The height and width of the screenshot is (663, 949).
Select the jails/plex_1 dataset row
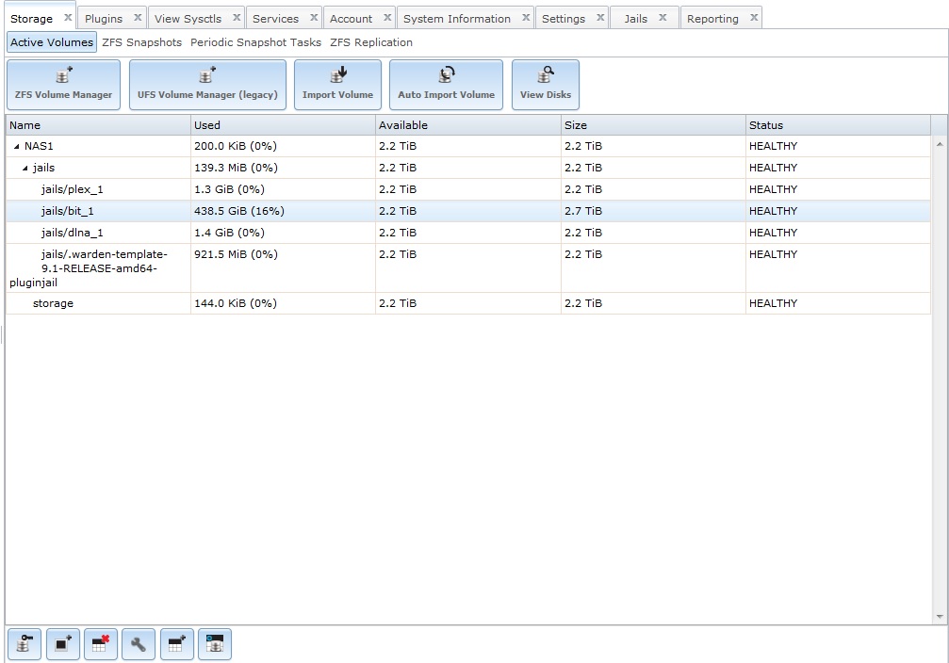[x=73, y=189]
